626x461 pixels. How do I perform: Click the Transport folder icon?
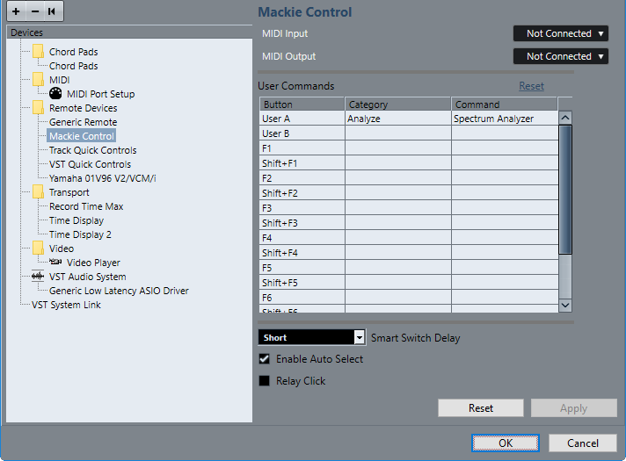click(39, 191)
